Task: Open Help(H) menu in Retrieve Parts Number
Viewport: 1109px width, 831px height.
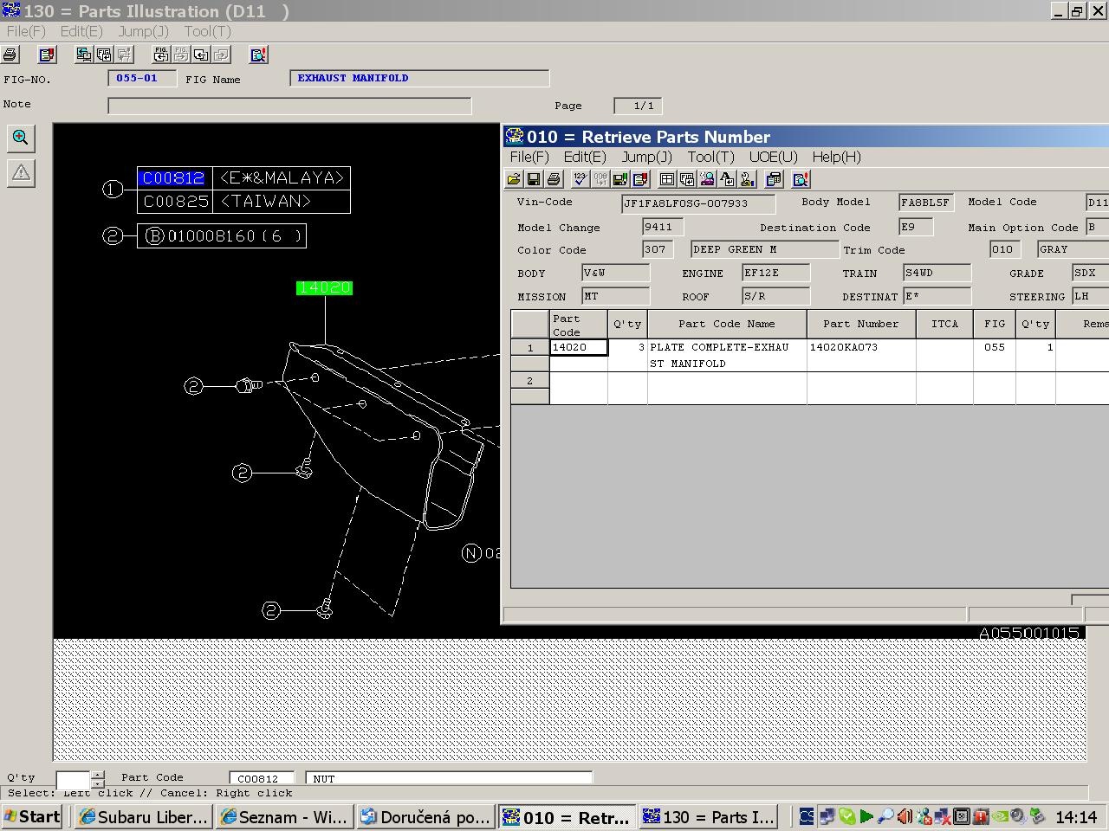Action: click(836, 157)
